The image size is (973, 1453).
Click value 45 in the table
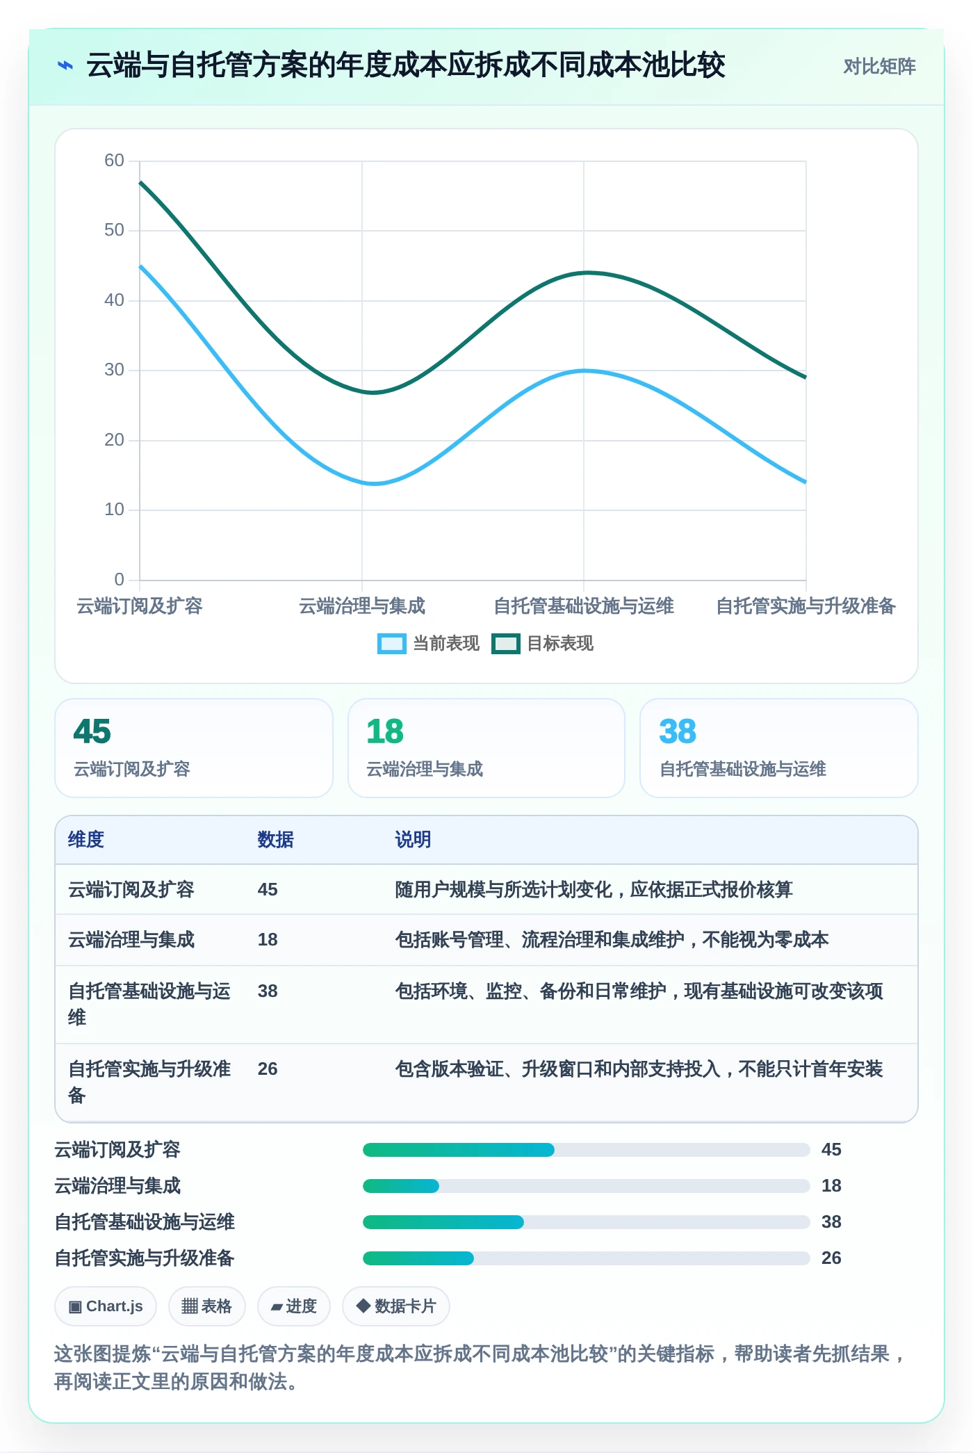268,890
